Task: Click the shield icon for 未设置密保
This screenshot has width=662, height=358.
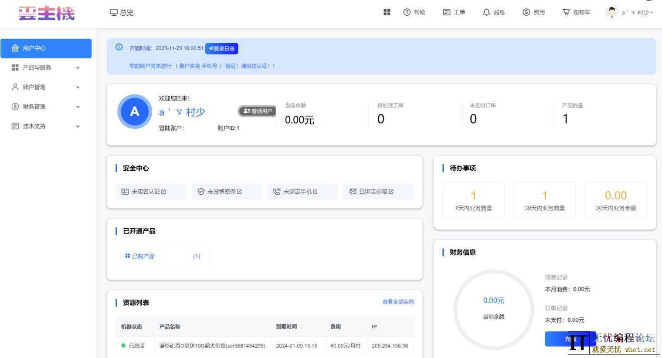Action: point(201,191)
